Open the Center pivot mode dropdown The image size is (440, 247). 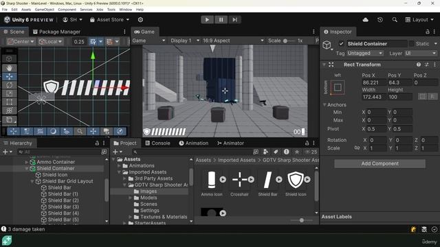point(21,42)
